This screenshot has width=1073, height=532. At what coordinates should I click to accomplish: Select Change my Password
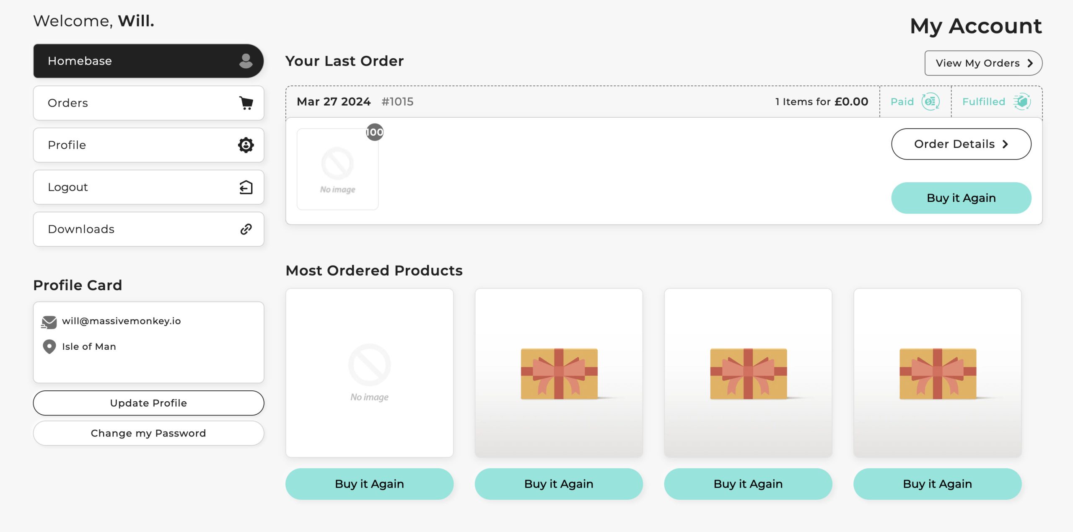tap(148, 433)
